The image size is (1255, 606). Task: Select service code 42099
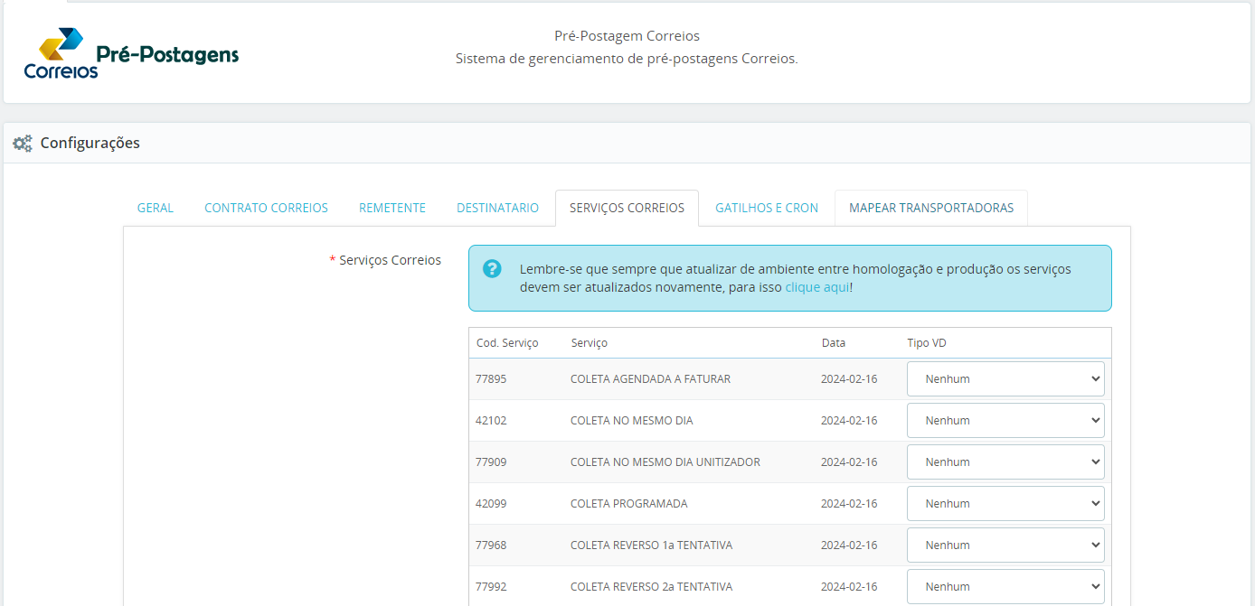click(491, 504)
